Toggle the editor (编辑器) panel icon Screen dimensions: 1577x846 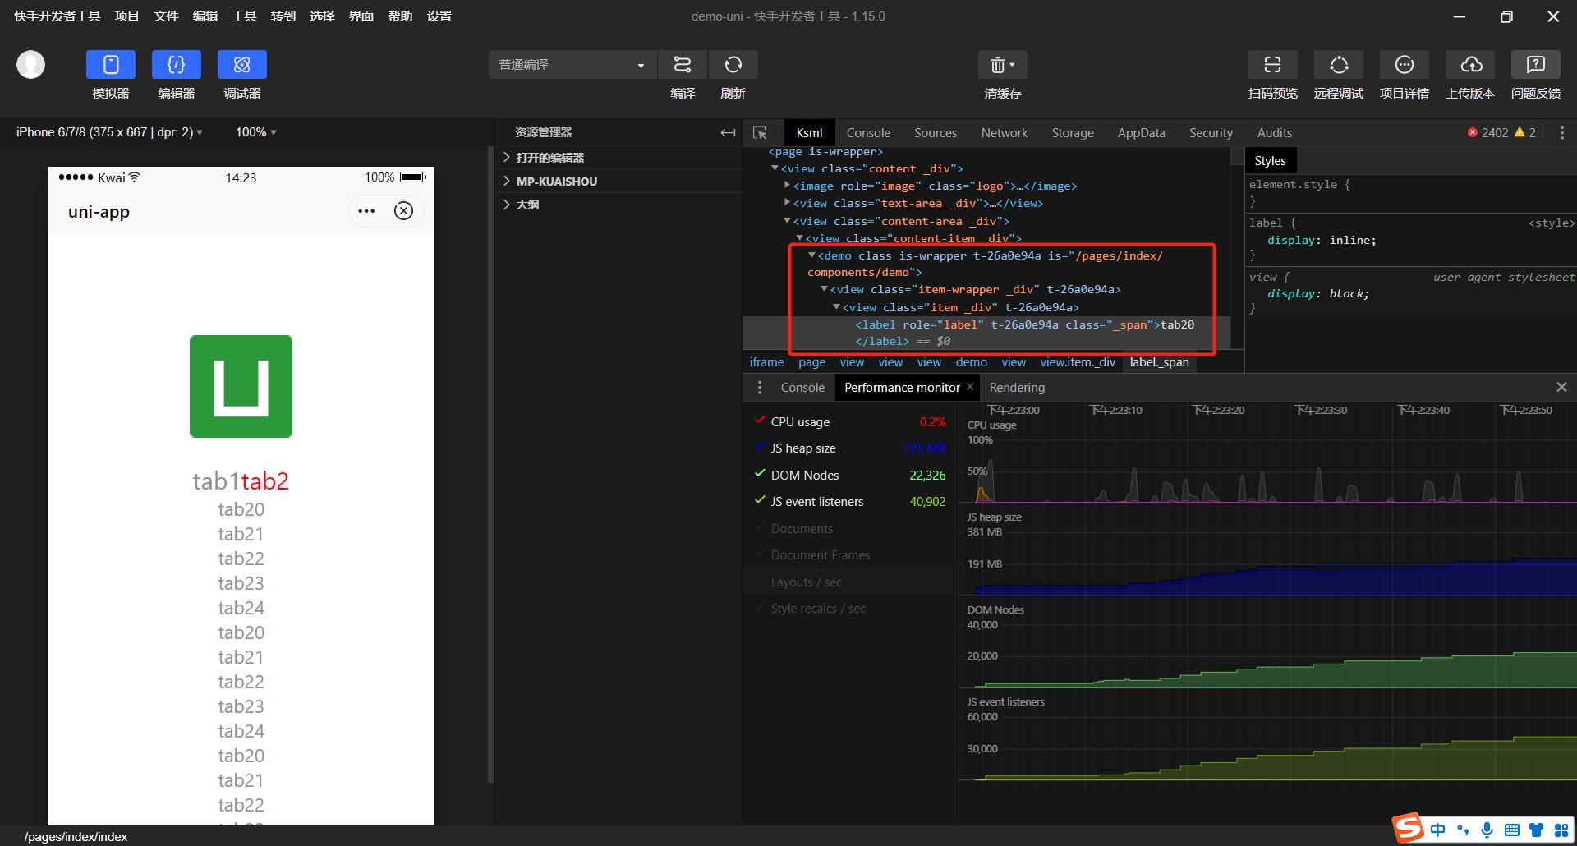tap(177, 65)
